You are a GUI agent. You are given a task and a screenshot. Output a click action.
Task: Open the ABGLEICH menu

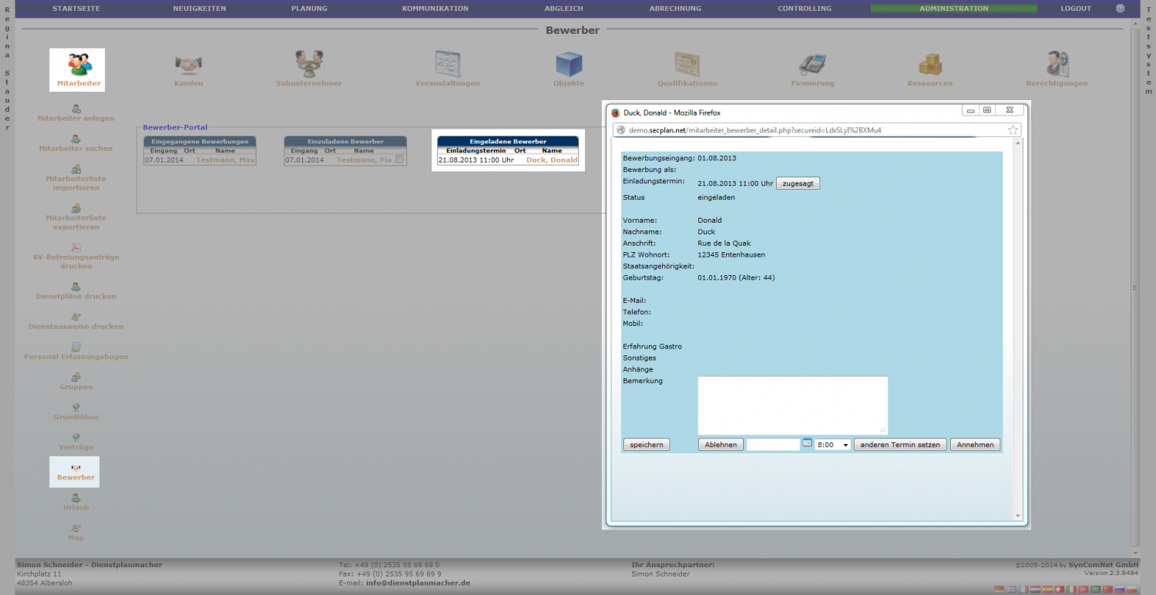coord(563,8)
